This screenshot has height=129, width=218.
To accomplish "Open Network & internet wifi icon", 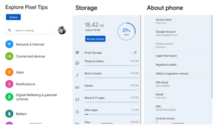I will (9, 44).
